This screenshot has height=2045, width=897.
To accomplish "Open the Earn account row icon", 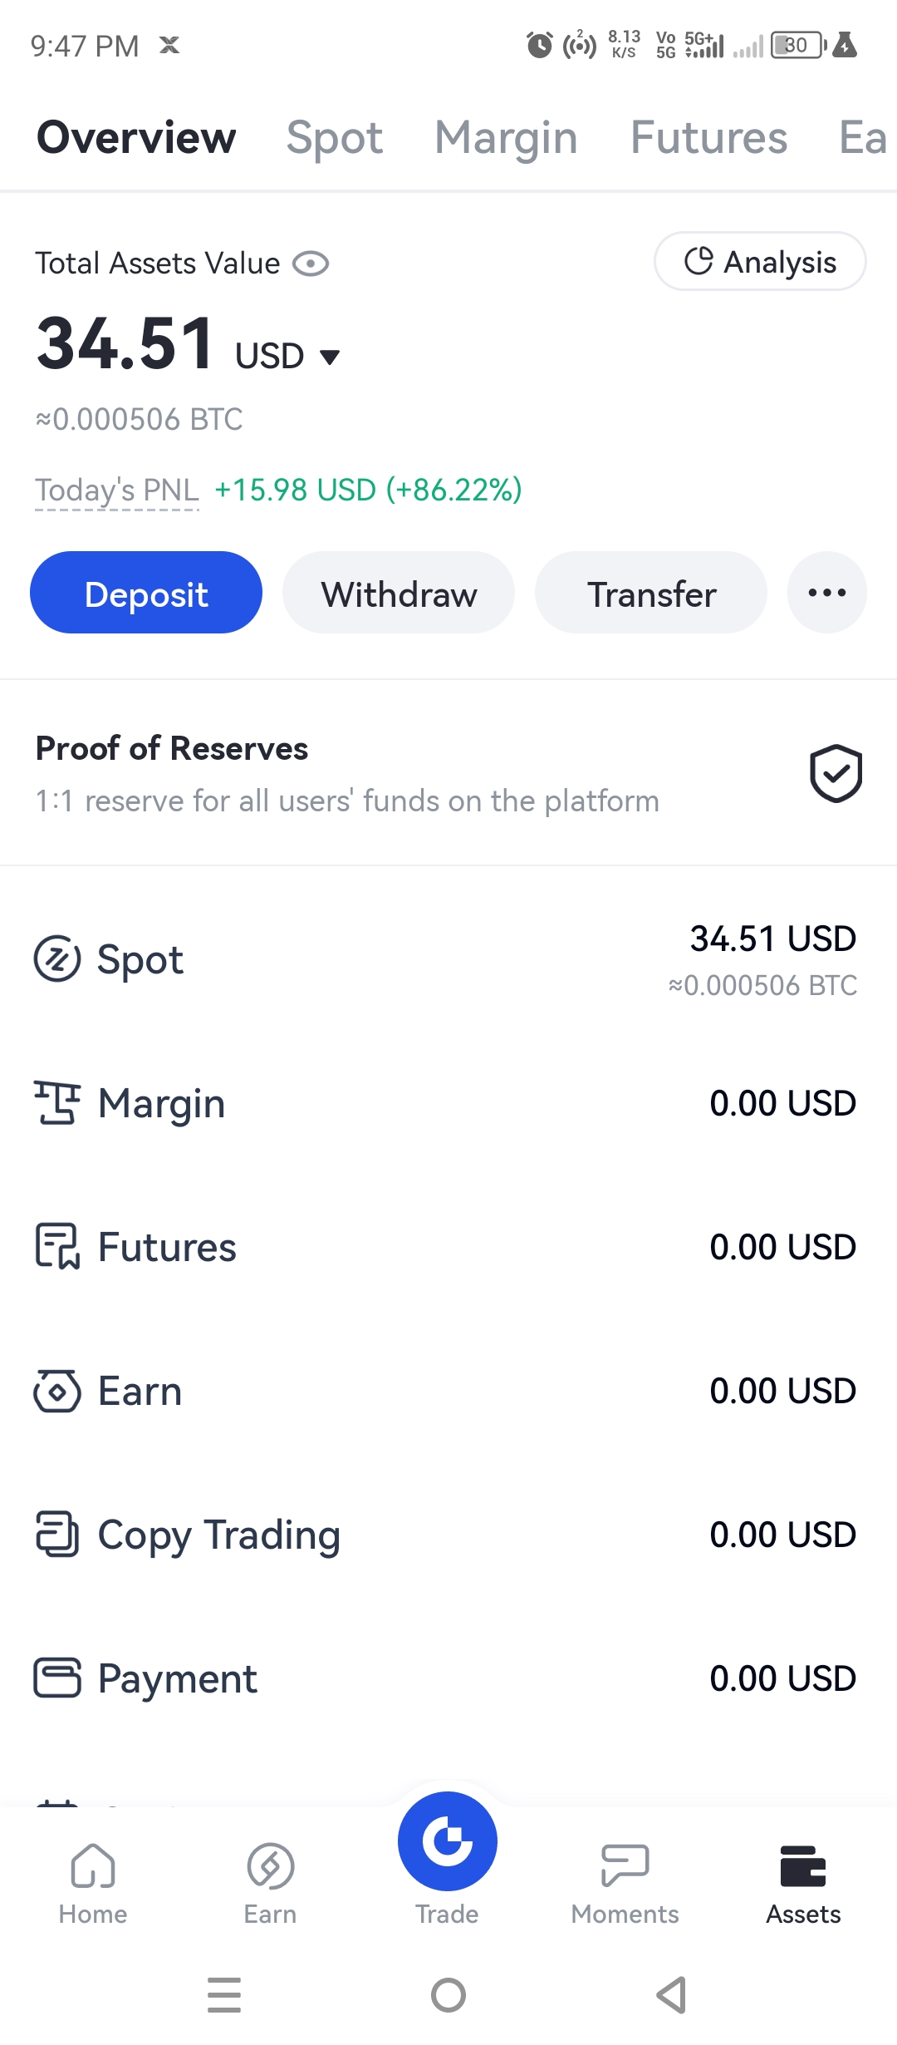I will (x=57, y=1391).
